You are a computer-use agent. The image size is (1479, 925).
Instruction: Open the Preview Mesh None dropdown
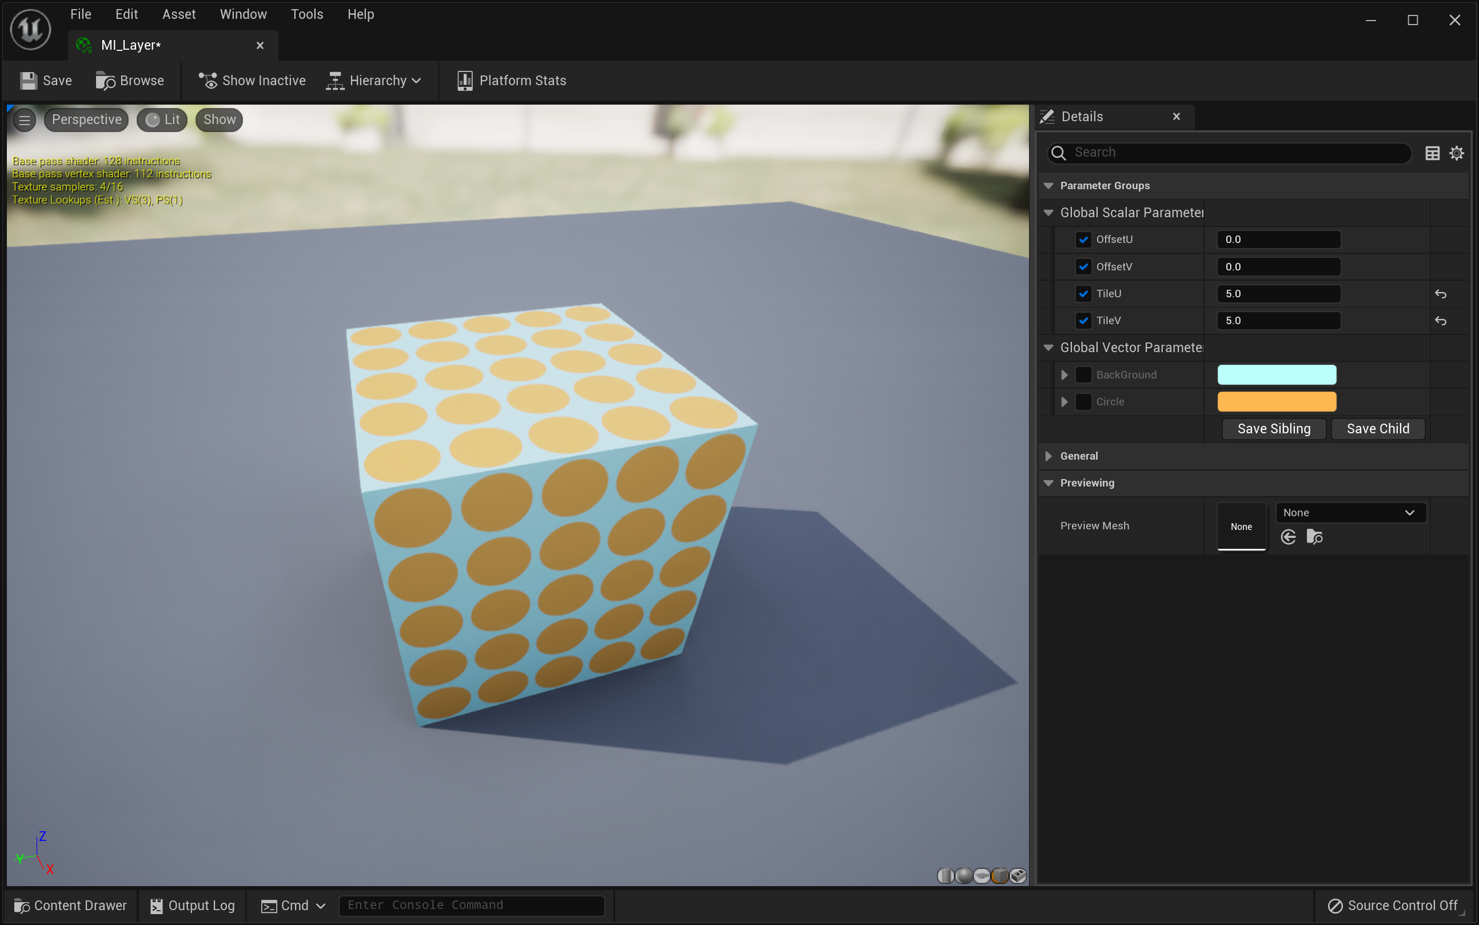coord(1350,513)
